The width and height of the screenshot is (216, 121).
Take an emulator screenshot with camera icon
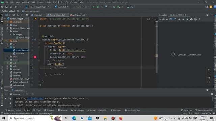[191, 19]
